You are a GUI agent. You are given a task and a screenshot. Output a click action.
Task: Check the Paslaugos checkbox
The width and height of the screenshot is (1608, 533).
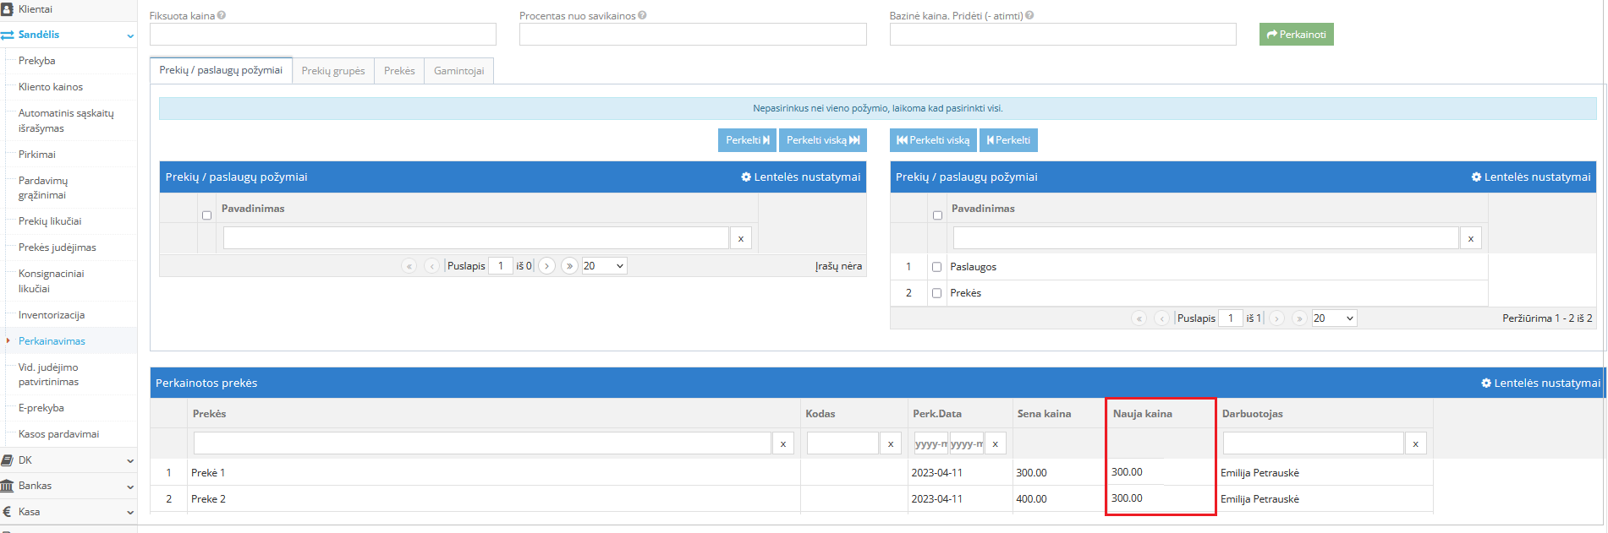point(936,267)
